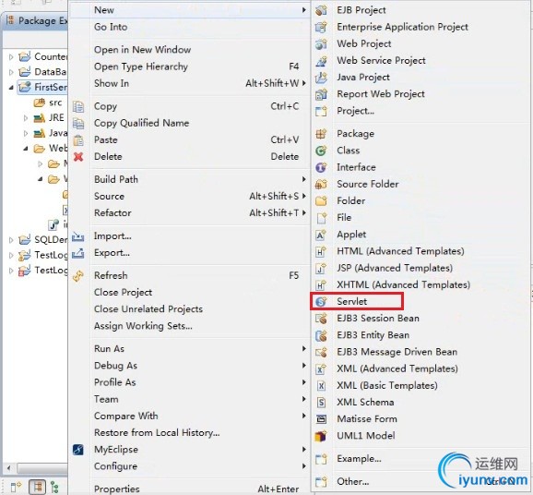Click the highlighted toolbar icon at bottom left

[x=38, y=487]
